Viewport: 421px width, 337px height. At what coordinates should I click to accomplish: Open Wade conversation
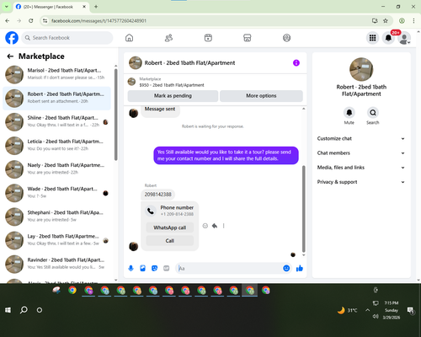pyautogui.click(x=56, y=193)
